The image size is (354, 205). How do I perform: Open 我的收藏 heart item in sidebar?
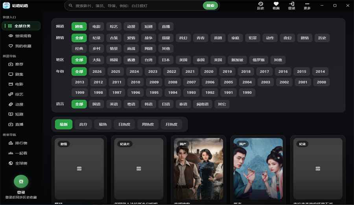pos(21,46)
